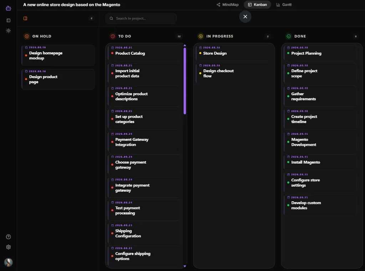Click the ON HOLD column header label
365x271 pixels.
pos(42,36)
